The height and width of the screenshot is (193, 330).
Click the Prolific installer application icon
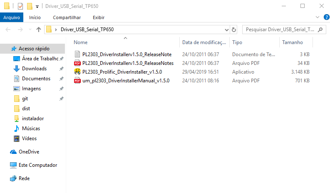77,72
